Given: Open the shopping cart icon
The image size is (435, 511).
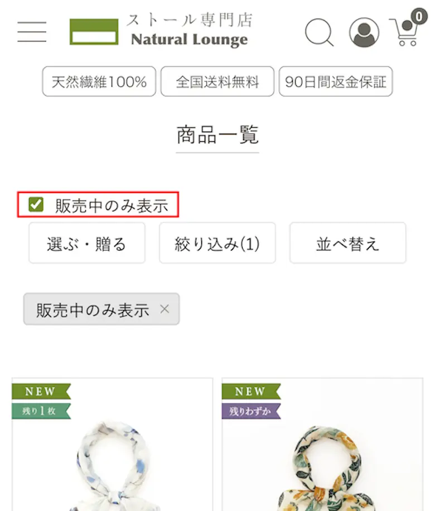Looking at the screenshot, I should pyautogui.click(x=404, y=32).
